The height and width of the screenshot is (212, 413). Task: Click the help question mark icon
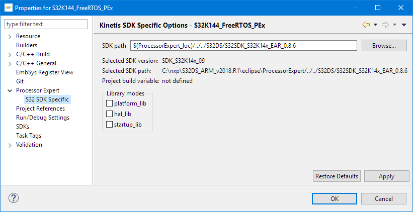(14, 198)
